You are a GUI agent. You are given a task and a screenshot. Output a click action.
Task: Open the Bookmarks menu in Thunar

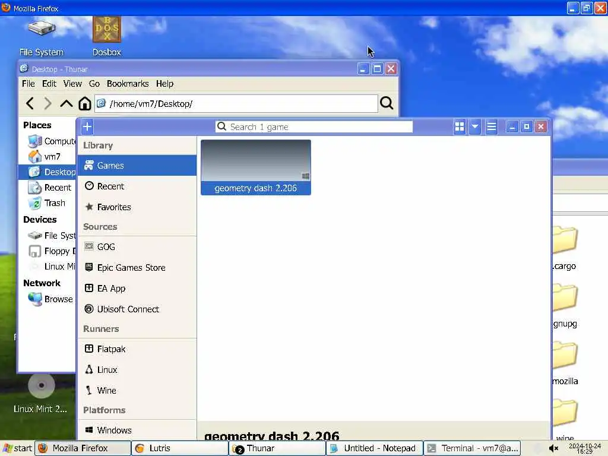click(x=128, y=84)
